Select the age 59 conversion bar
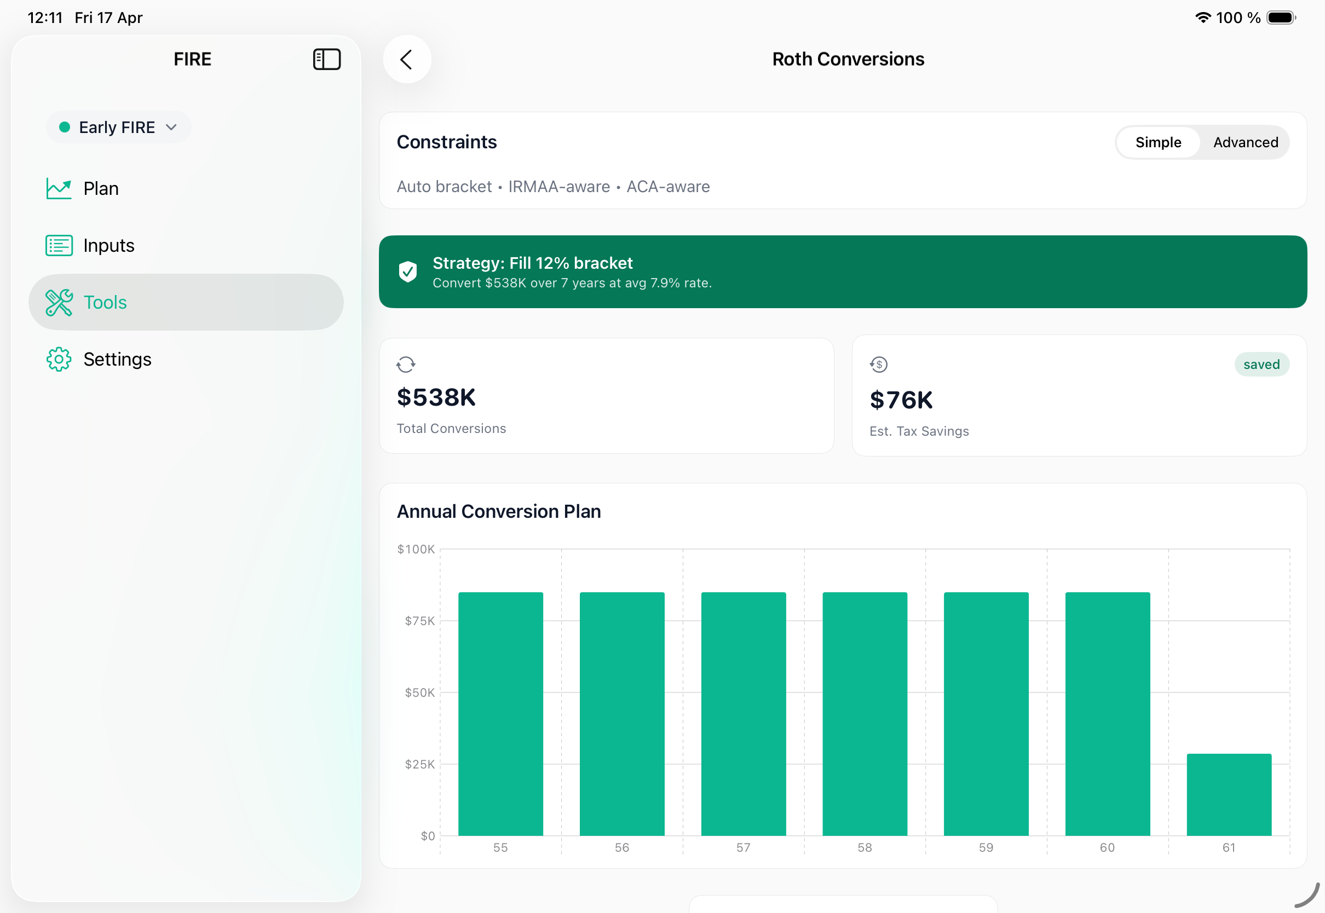This screenshot has width=1325, height=913. click(986, 714)
